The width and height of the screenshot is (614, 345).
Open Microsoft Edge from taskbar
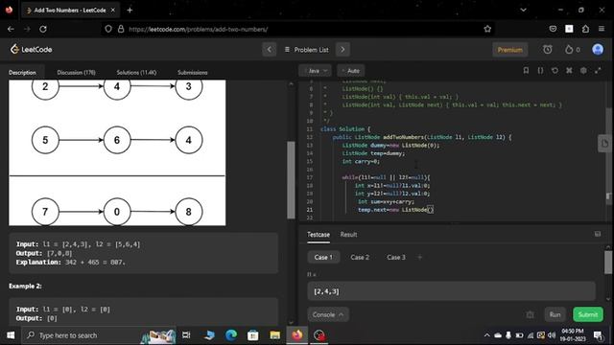pyautogui.click(x=231, y=335)
